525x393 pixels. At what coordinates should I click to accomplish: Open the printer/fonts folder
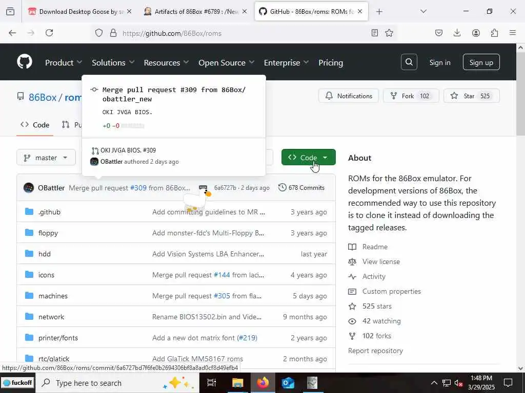click(58, 338)
